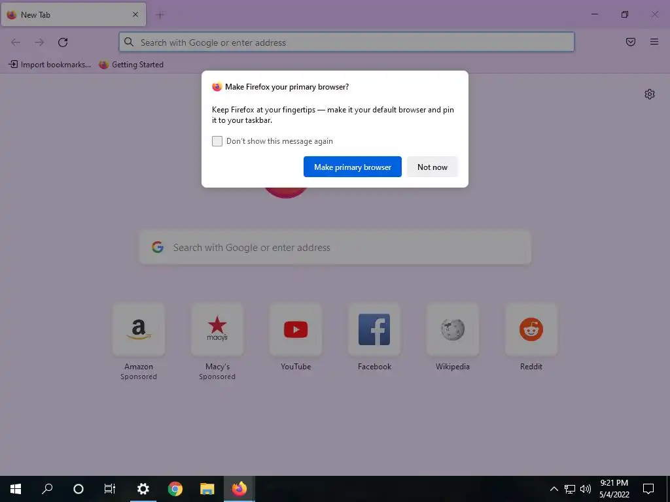Open the new tab personalize gear

tap(650, 94)
